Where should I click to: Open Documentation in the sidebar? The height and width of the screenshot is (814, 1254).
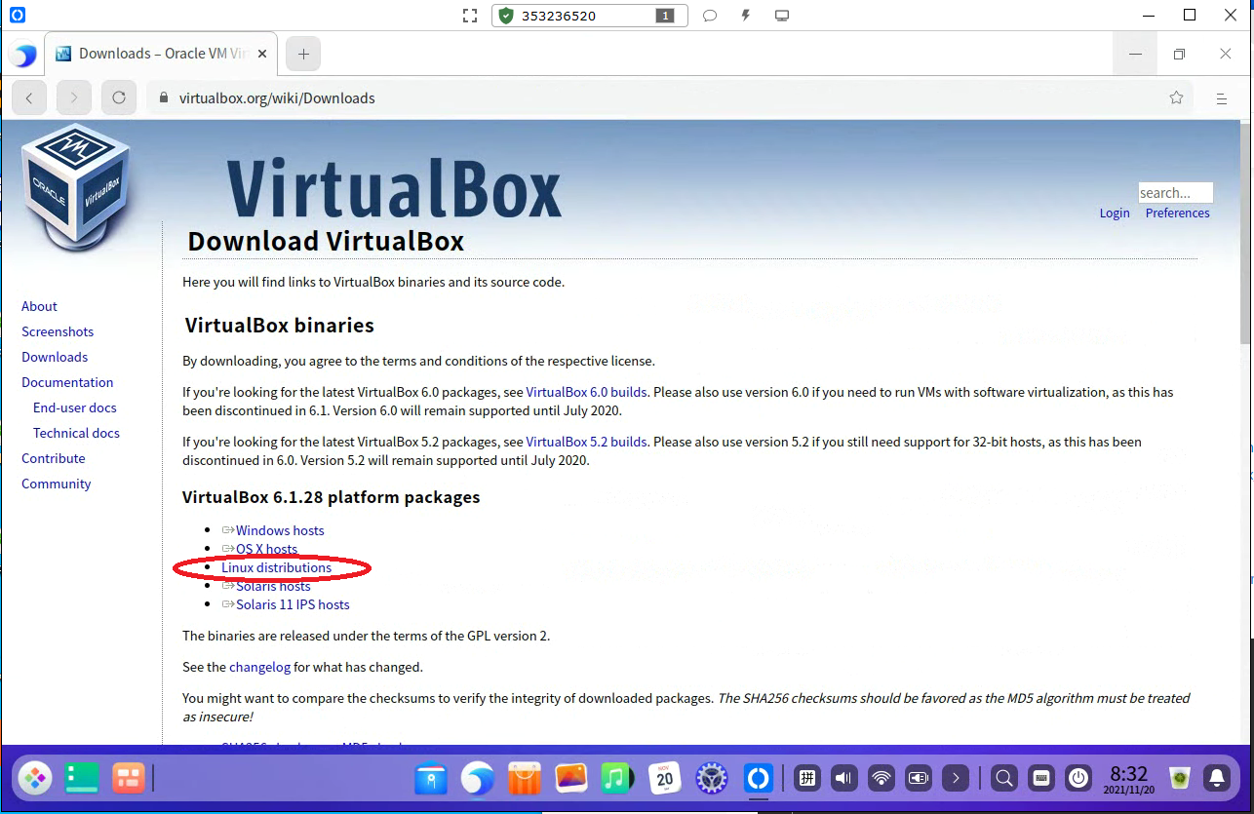67,382
